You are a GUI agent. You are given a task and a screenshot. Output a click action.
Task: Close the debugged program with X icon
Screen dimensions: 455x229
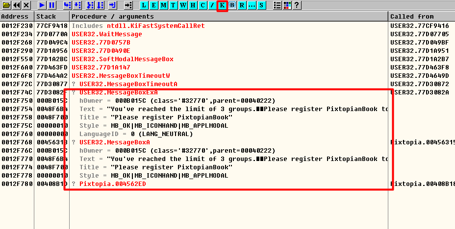(26, 5)
